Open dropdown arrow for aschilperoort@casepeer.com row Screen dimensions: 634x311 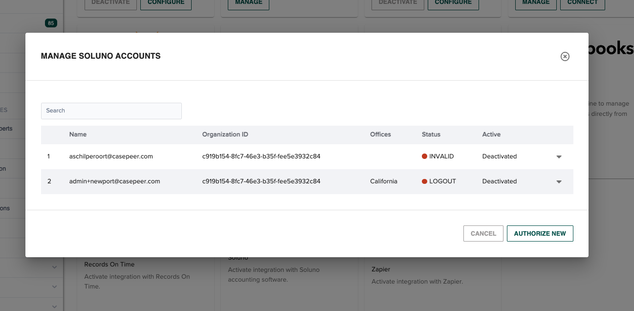click(x=559, y=157)
